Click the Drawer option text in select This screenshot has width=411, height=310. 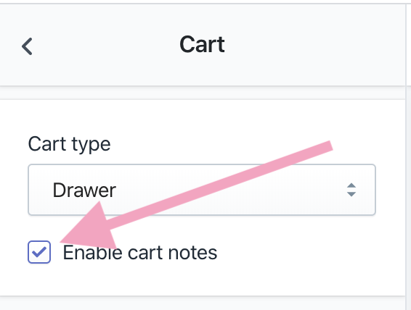point(84,190)
